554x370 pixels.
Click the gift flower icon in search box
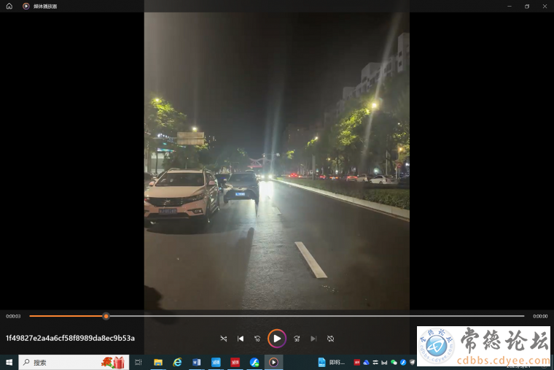click(113, 362)
